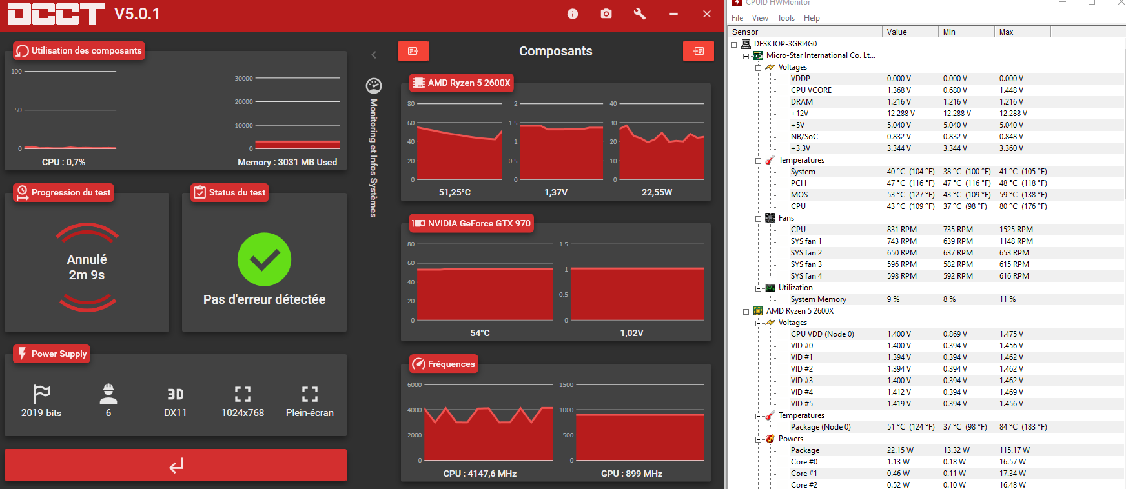The image size is (1126, 489).
Task: Open the OCCT info icon
Action: tap(573, 14)
